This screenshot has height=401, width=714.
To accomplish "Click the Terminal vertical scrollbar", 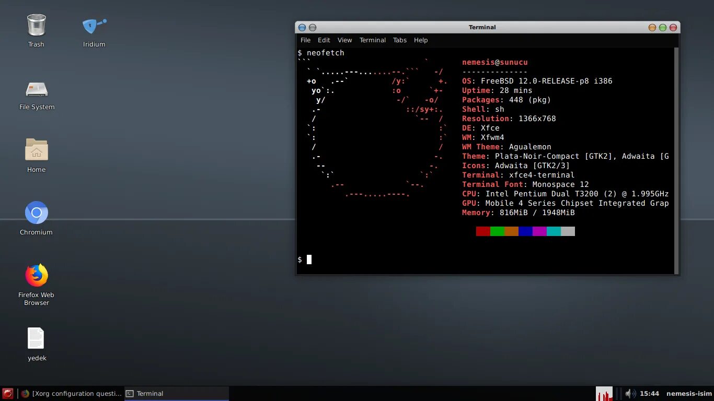I will pyautogui.click(x=676, y=161).
